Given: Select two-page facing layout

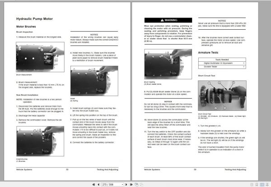Looking at the screenshot, I should click(x=262, y=185).
